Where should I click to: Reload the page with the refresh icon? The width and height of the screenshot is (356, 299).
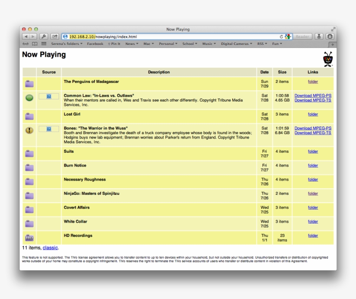point(281,37)
